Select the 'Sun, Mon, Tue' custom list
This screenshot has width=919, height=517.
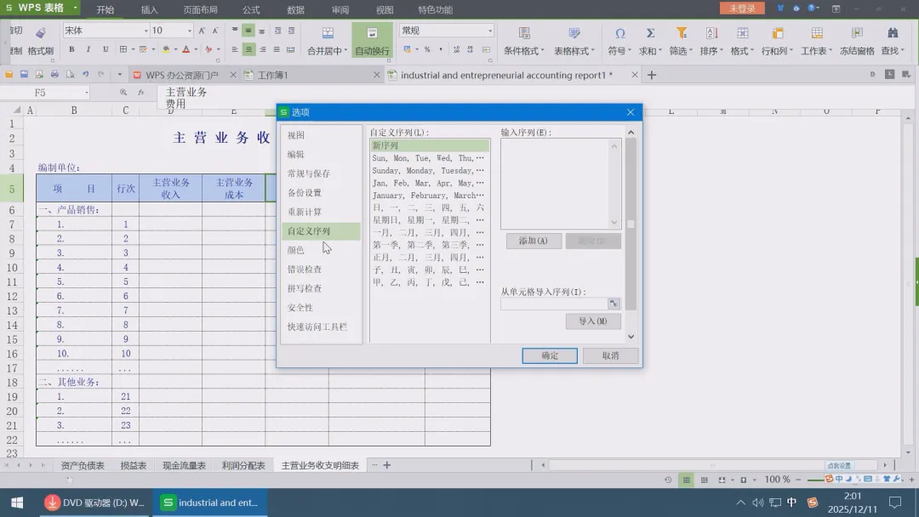[429, 158]
